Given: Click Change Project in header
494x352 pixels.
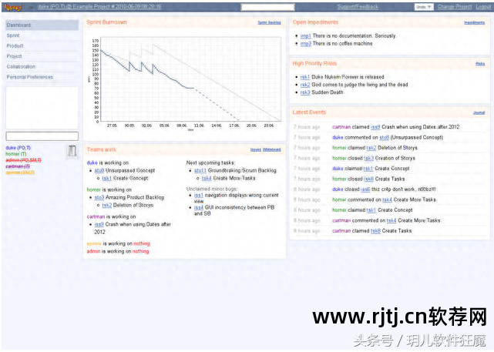Looking at the screenshot, I should (x=455, y=7).
